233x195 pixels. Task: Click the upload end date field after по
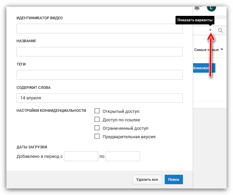point(123,156)
